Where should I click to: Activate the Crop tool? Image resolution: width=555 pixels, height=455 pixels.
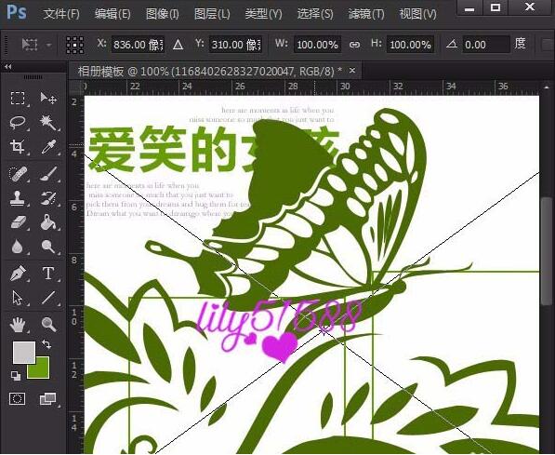[18, 147]
